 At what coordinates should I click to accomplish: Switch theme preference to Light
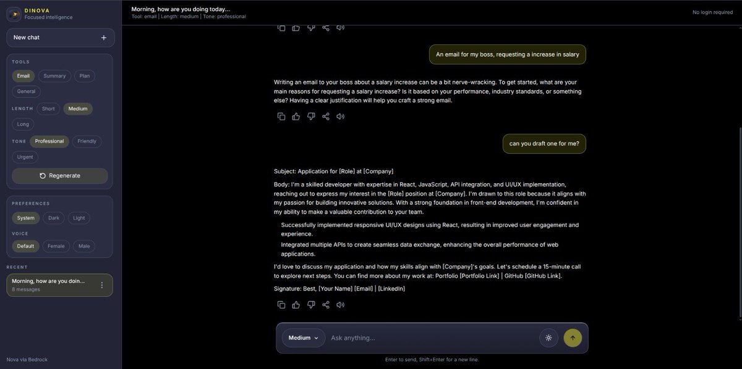[79, 218]
